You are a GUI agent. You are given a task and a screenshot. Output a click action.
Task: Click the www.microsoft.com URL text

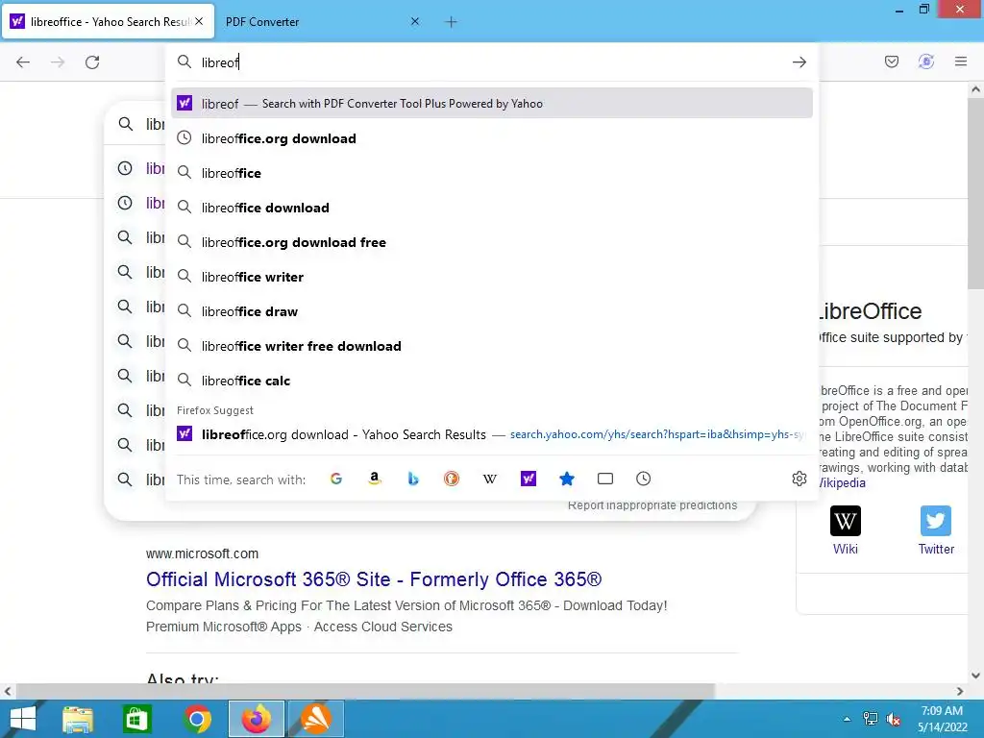point(202,553)
